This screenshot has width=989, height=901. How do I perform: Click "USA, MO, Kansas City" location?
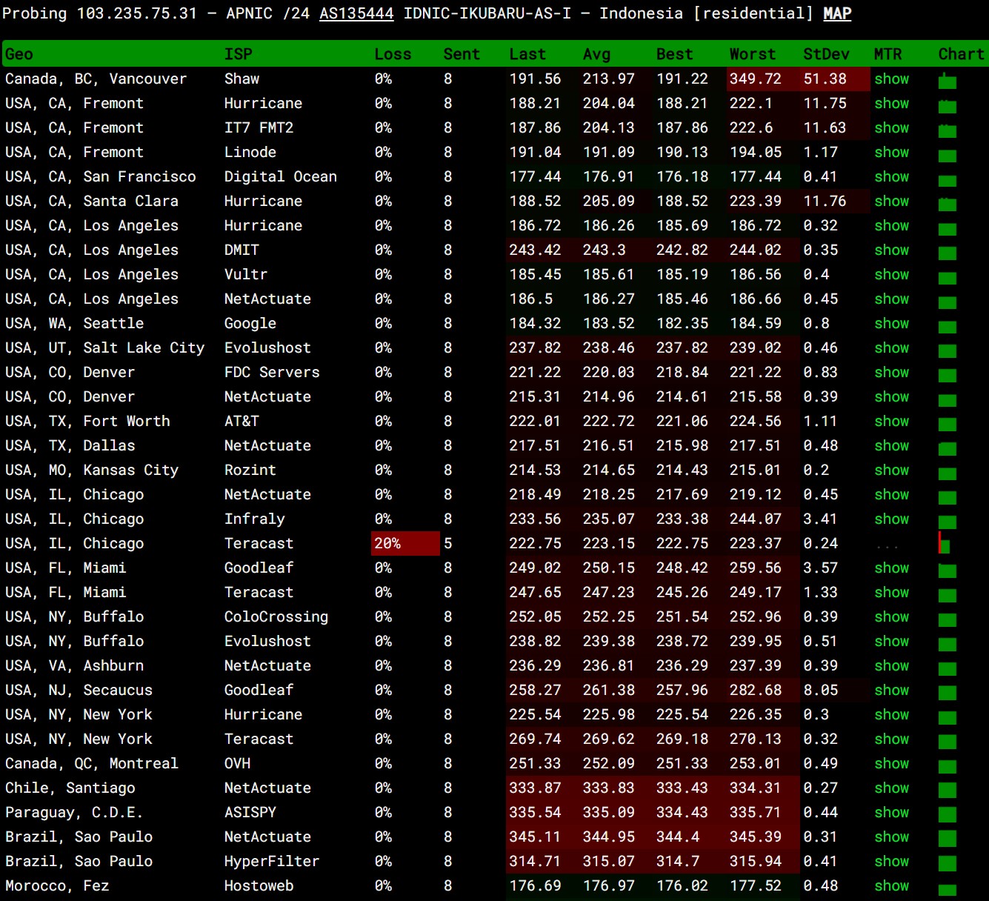92,470
